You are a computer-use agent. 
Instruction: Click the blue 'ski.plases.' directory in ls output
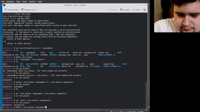click(96, 66)
